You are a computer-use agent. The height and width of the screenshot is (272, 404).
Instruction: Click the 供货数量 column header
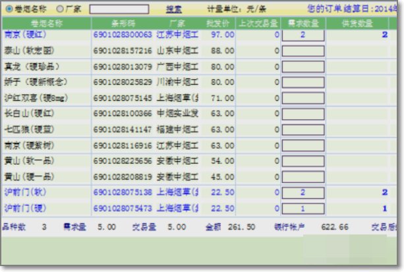coord(357,24)
